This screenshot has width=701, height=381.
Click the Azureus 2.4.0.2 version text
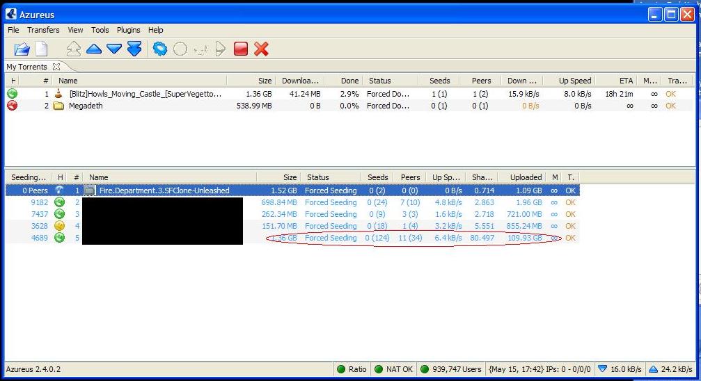point(33,369)
